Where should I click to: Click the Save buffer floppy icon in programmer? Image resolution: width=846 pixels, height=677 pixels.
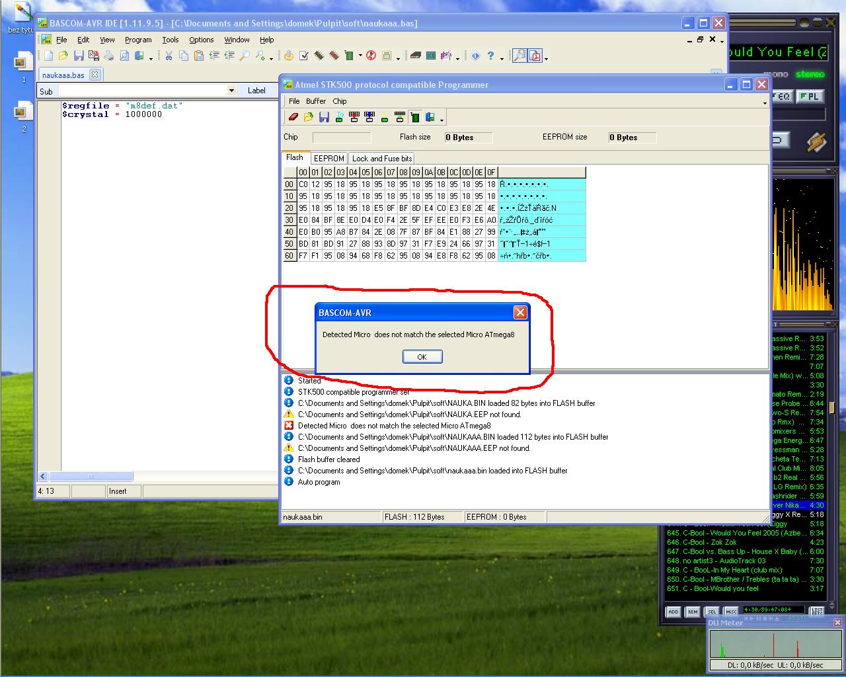point(324,118)
